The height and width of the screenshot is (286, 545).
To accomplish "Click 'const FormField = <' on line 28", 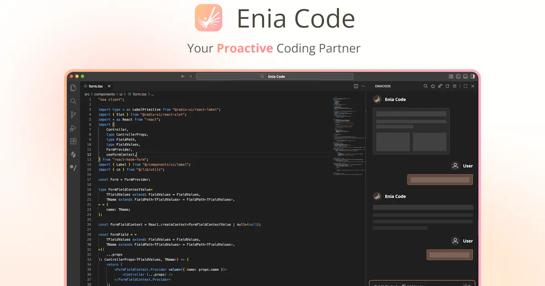I will tap(118, 234).
